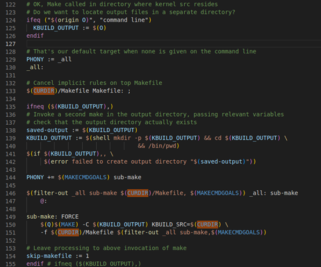
Task: Select line number 124 in the gutter
Action: 10,20
